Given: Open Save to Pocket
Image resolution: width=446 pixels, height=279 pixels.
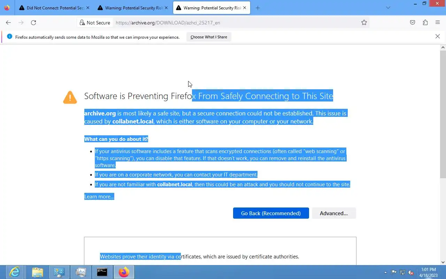Looking at the screenshot, I should pyautogui.click(x=413, y=23).
